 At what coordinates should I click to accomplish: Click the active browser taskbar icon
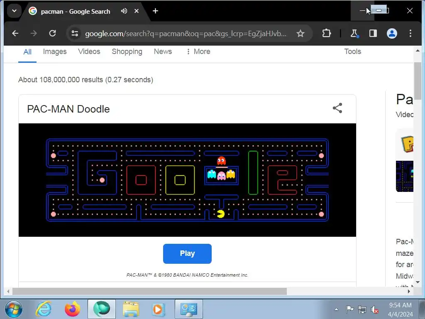(102, 309)
